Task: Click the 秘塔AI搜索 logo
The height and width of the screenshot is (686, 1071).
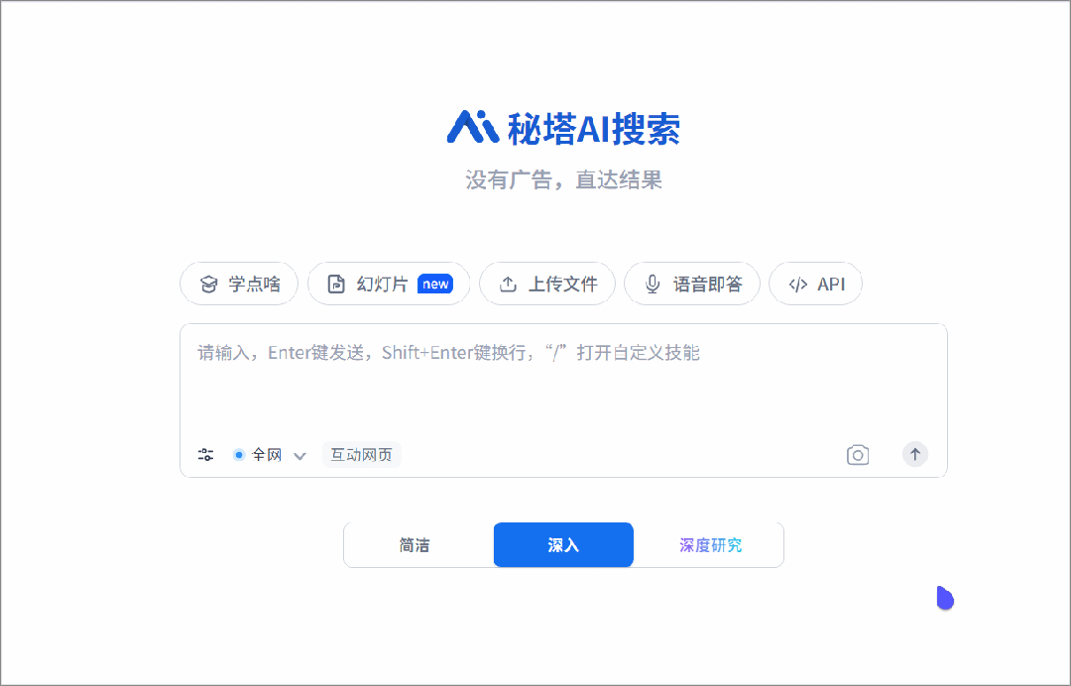Action: pos(563,128)
